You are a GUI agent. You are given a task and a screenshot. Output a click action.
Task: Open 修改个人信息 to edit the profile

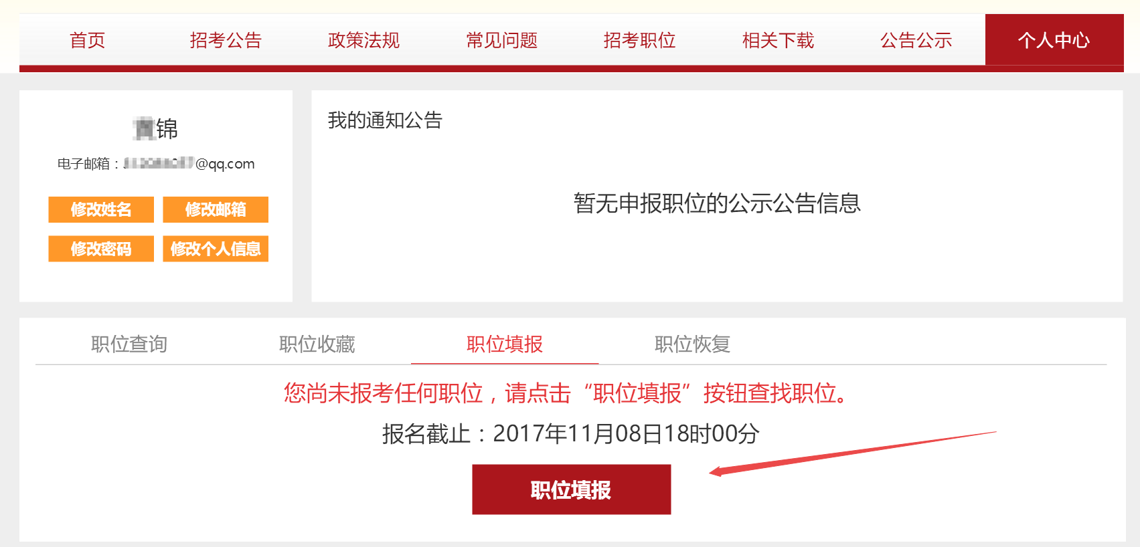click(x=216, y=249)
